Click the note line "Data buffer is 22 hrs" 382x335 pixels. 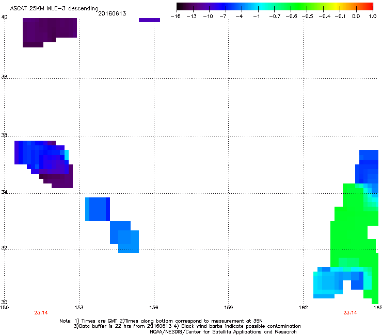coord(187,326)
